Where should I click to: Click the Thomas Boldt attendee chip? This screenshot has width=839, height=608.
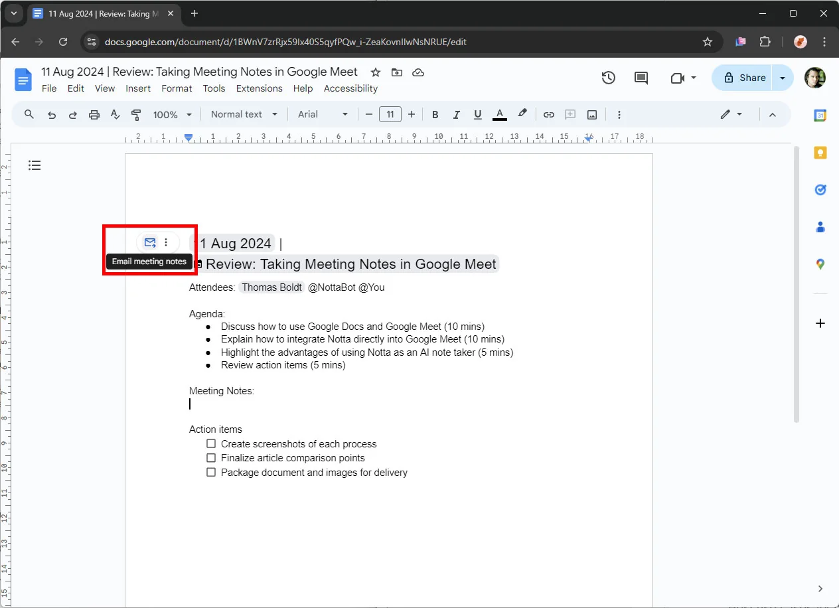[x=272, y=287]
